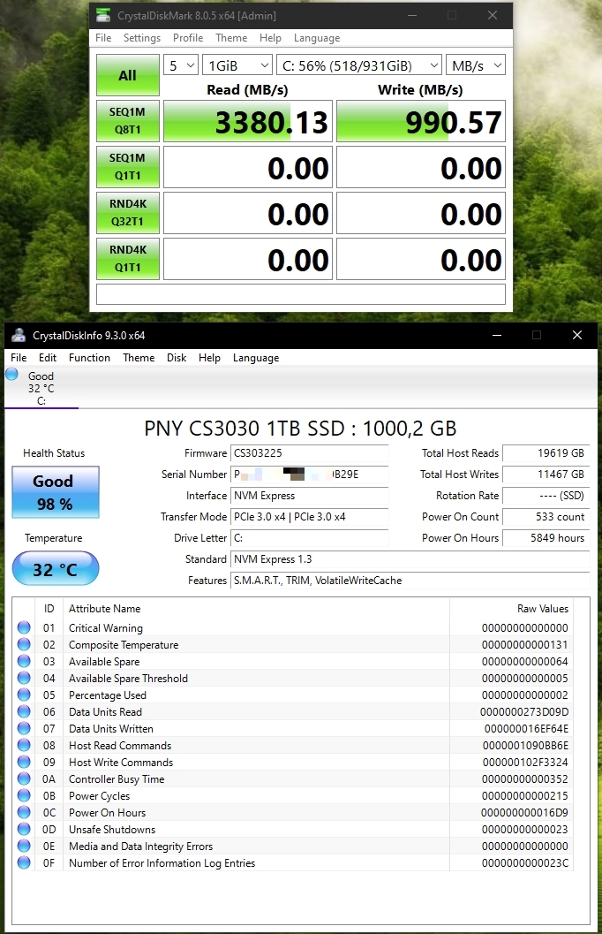The width and height of the screenshot is (602, 934).
Task: Click the Total Host Reads value 19619 GB
Action: point(546,453)
